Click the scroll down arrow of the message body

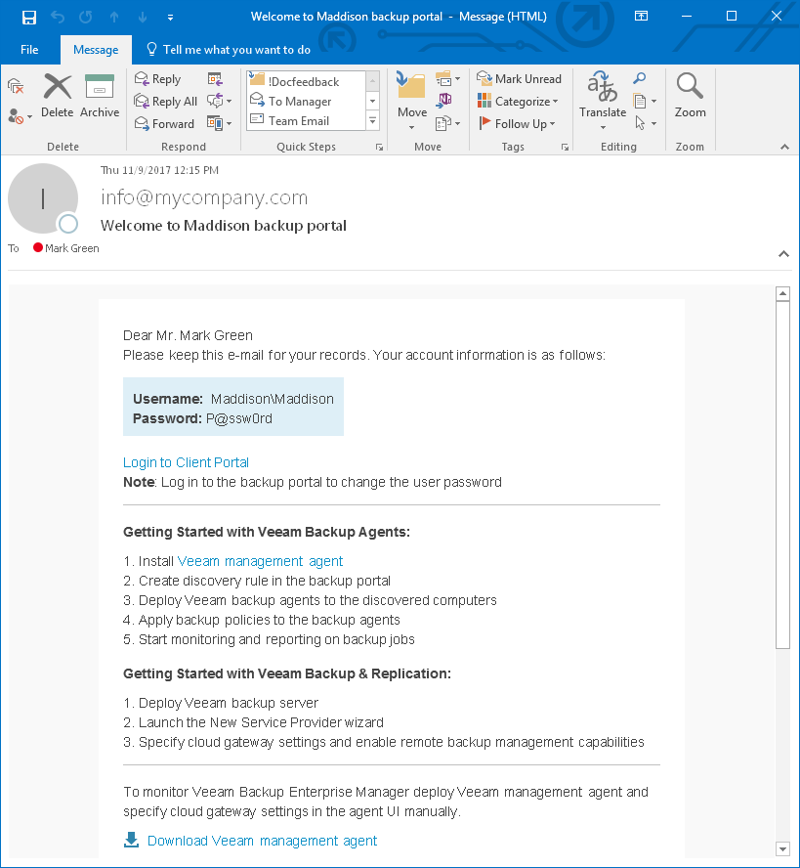[x=782, y=848]
